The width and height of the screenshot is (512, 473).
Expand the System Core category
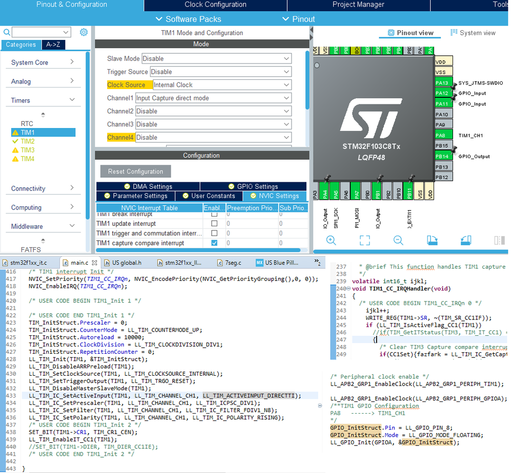click(x=44, y=62)
